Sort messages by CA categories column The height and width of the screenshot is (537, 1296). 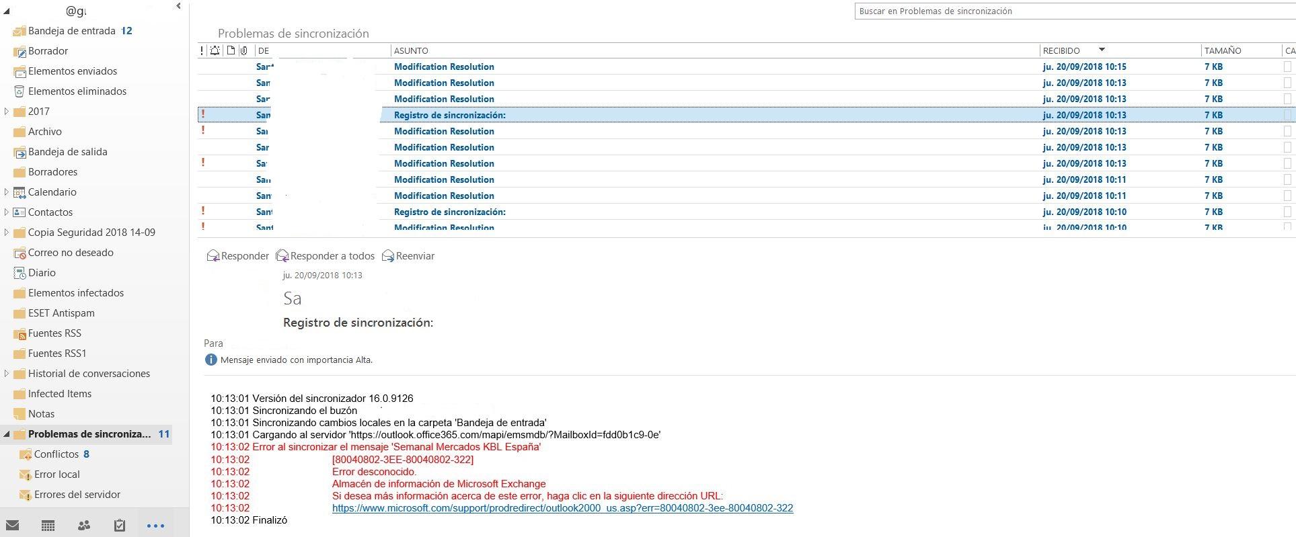click(1290, 50)
